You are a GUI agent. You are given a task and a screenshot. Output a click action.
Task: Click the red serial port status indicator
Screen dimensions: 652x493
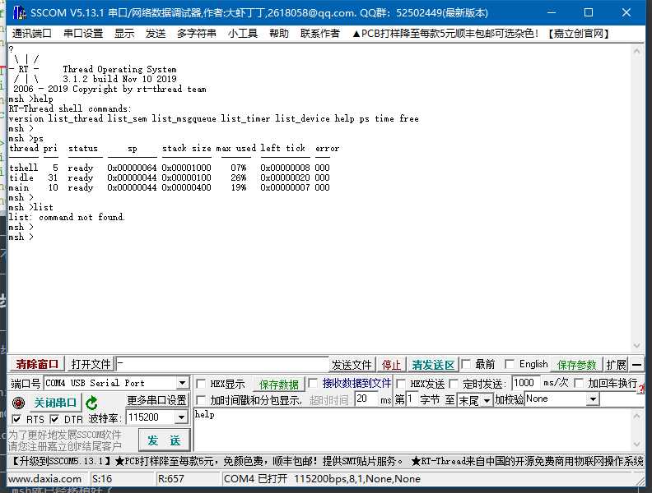pos(18,403)
